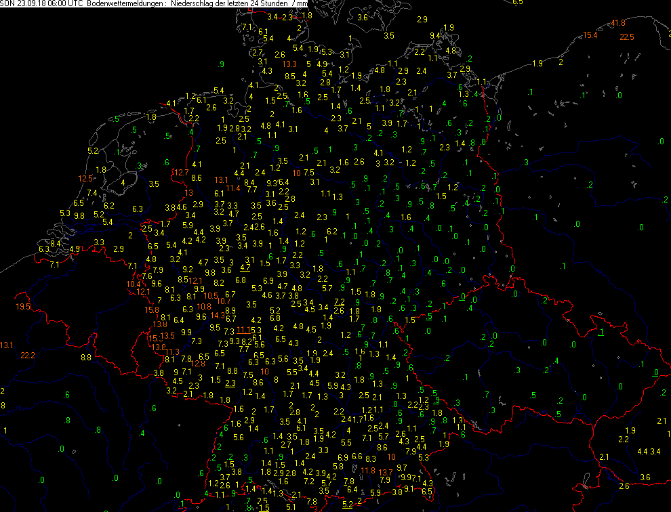Select the underlined 11.1 station value
Viewport: 671px width, 512px height.
(243, 330)
